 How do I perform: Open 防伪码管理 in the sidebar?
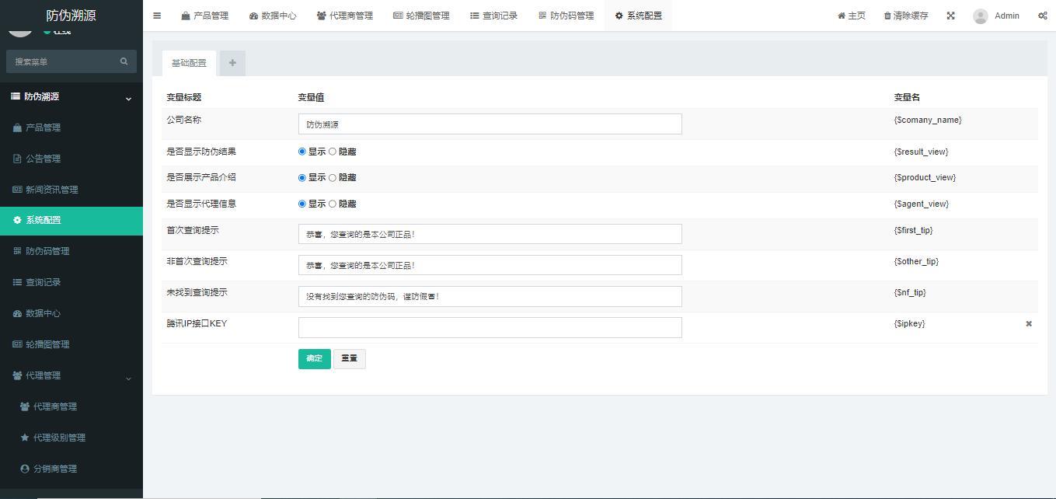tap(71, 251)
